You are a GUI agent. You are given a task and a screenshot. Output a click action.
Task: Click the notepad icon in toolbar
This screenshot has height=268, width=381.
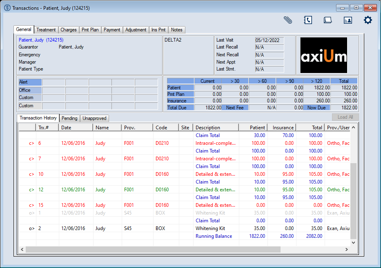tap(328, 20)
